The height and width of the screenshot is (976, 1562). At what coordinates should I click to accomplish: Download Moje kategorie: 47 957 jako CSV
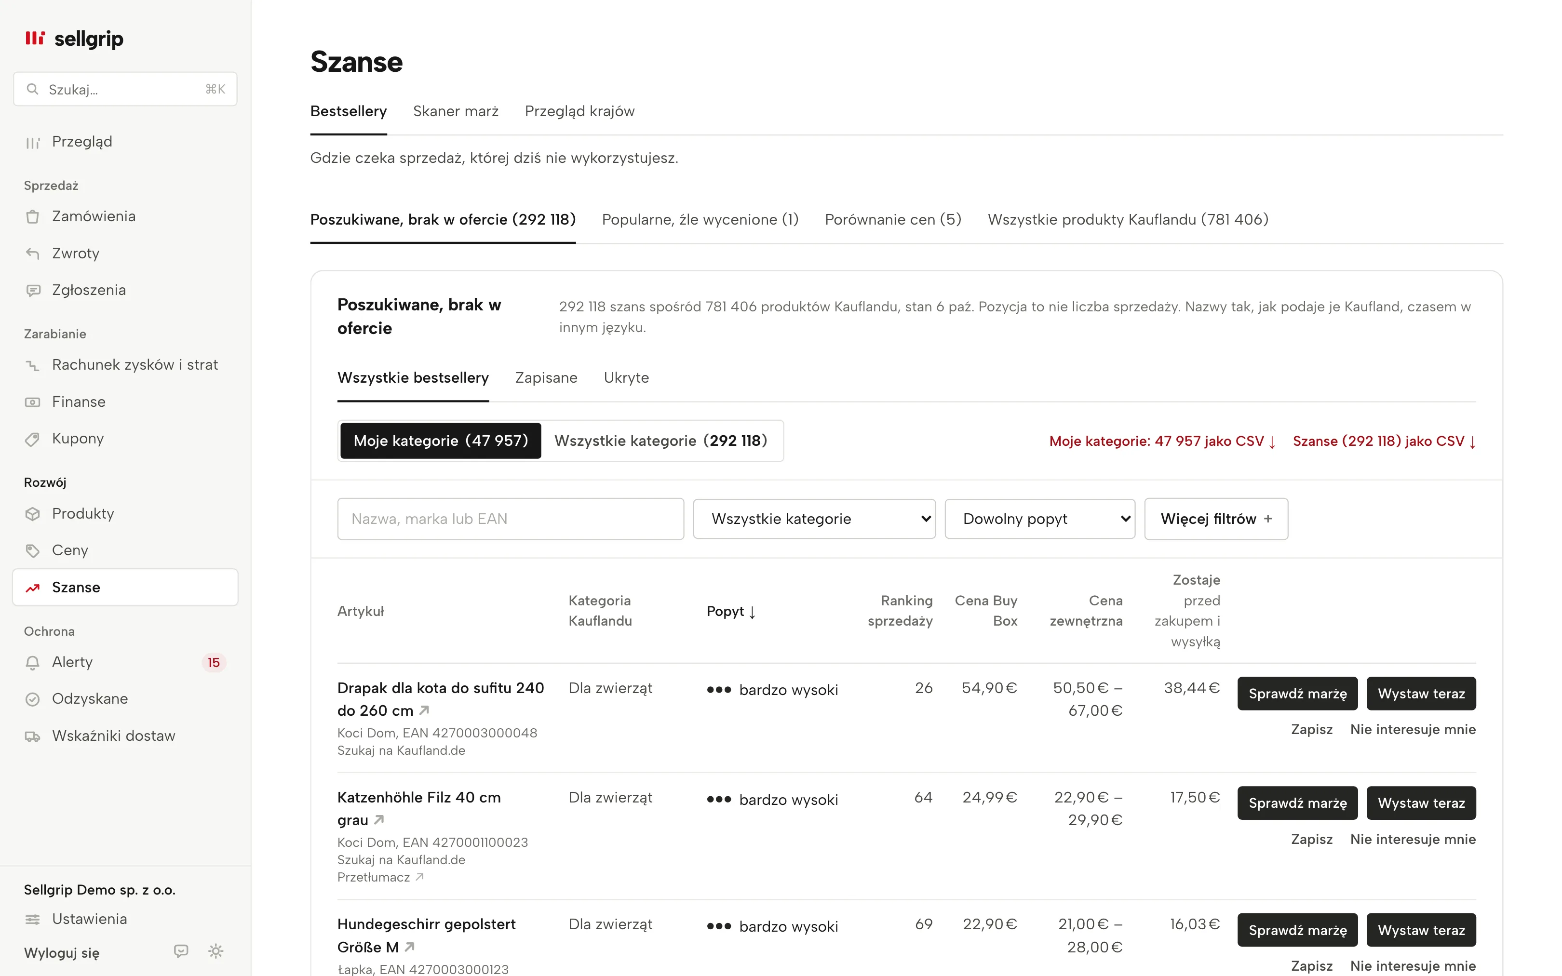(x=1162, y=441)
